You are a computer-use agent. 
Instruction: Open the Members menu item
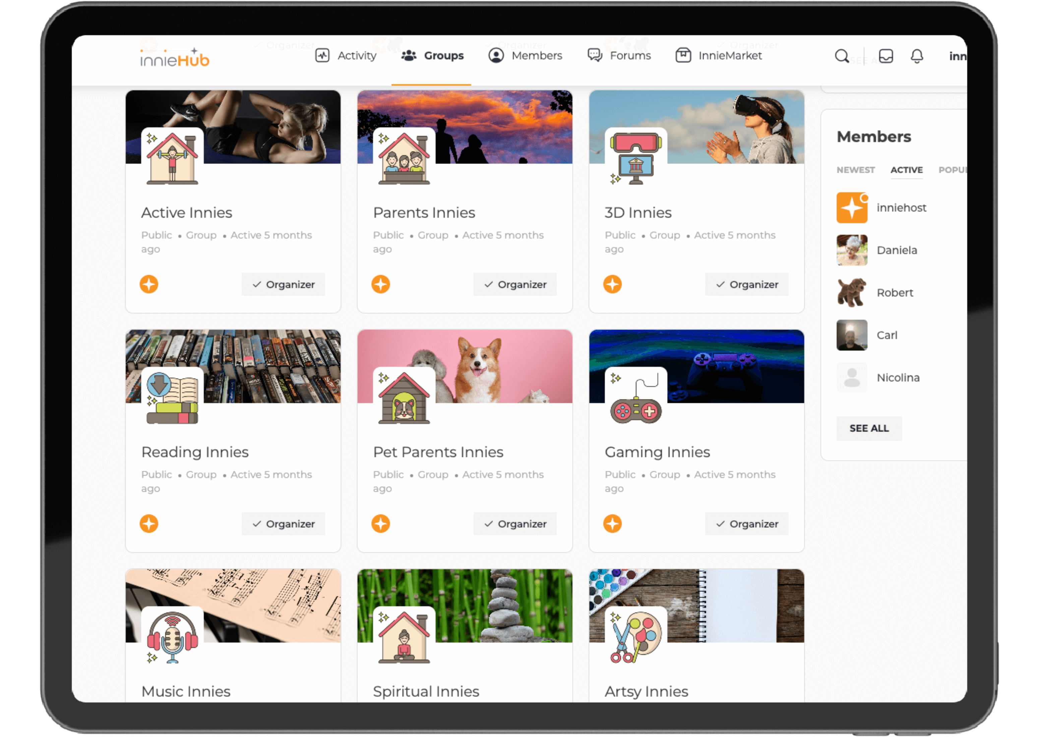click(x=525, y=55)
